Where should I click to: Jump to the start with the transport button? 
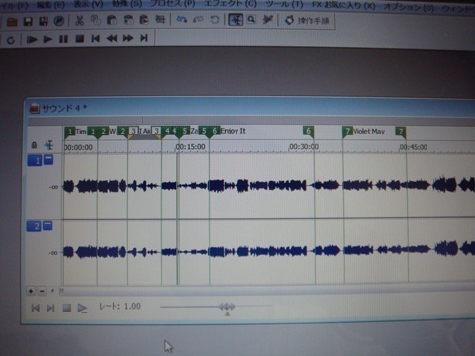coord(96,39)
